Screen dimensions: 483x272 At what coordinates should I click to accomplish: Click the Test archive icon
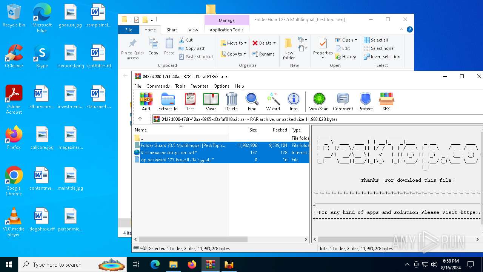190,102
